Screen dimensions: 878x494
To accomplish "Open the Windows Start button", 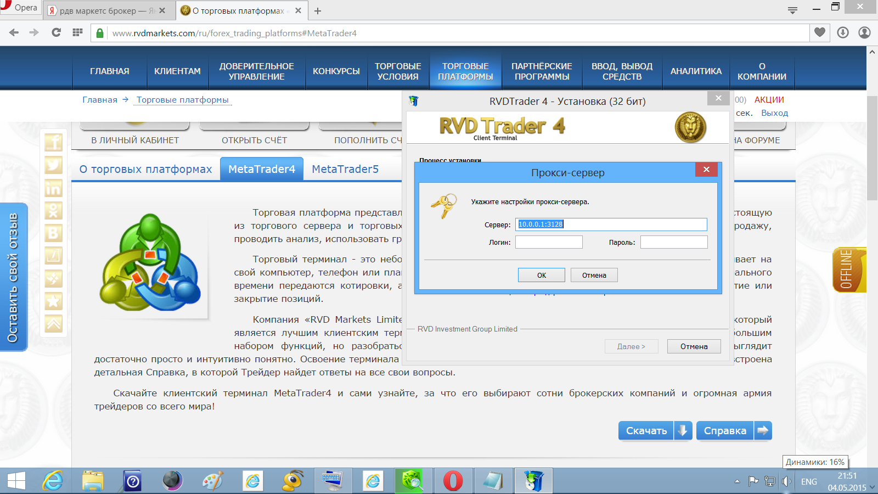I will pyautogui.click(x=16, y=481).
